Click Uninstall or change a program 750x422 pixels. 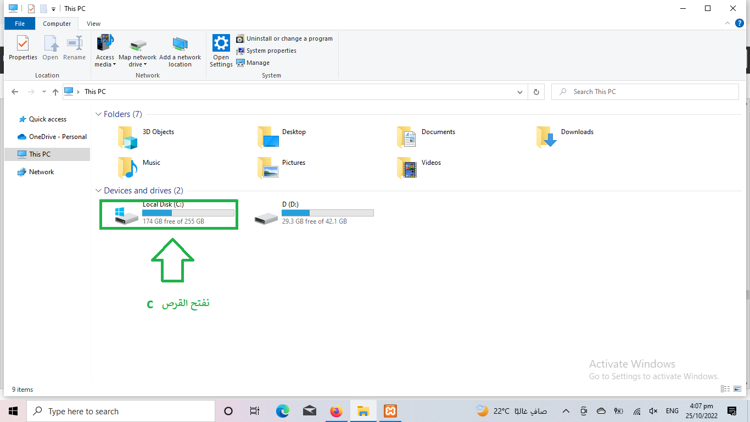284,38
